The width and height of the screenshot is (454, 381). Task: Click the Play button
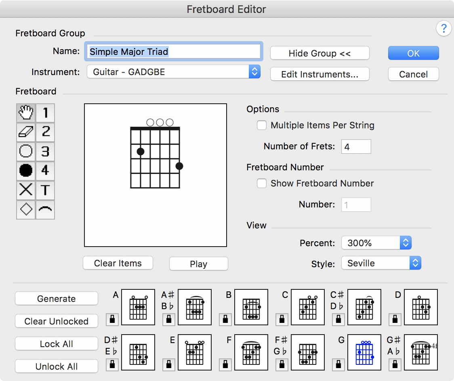(198, 264)
